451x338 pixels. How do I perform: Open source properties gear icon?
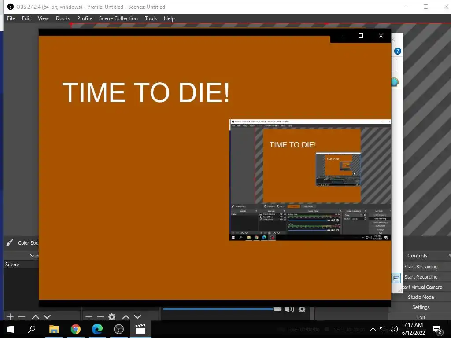(112, 317)
